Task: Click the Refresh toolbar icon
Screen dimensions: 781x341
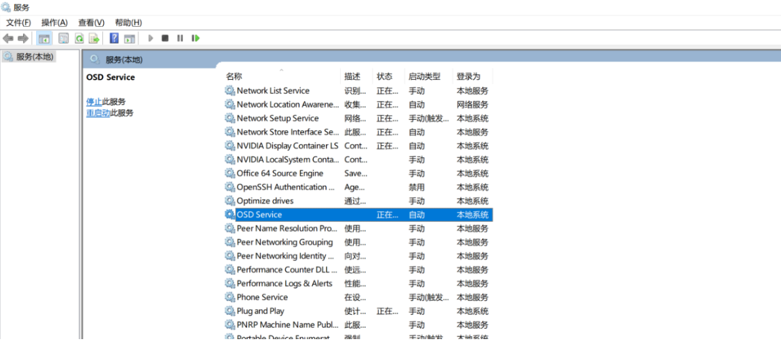Action: click(x=79, y=39)
